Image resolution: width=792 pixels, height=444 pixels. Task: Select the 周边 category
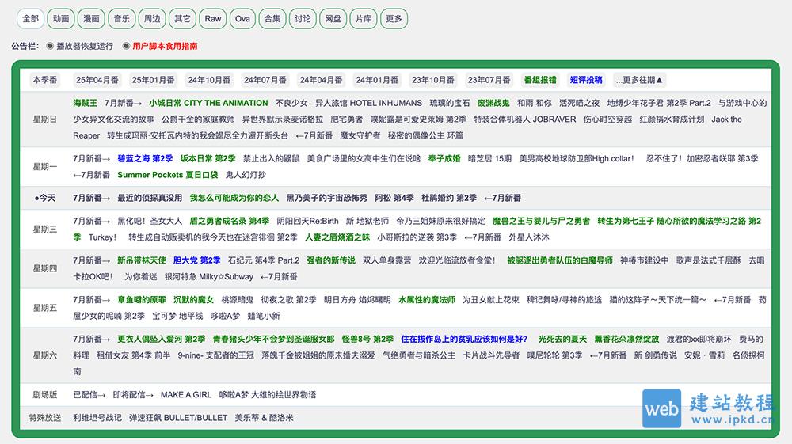[x=151, y=19]
